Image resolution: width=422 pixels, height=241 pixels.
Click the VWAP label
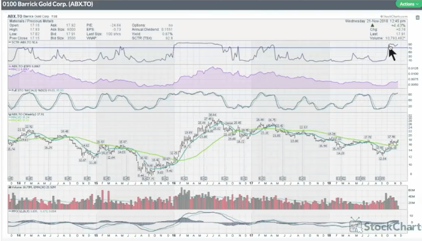(x=91, y=38)
